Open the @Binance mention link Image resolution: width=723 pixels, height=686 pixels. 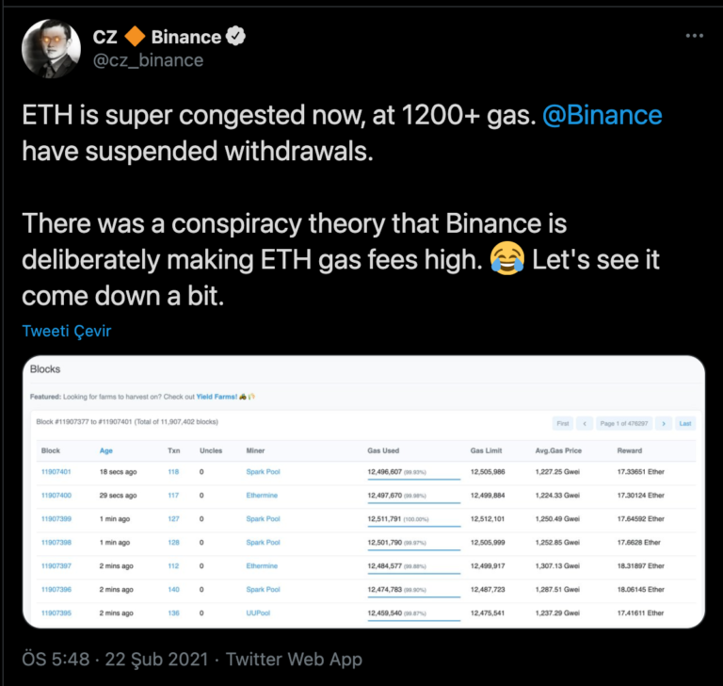click(x=602, y=115)
